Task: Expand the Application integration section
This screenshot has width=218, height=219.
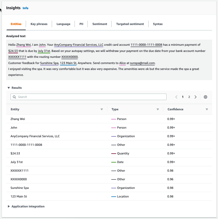Action: pos(9,206)
